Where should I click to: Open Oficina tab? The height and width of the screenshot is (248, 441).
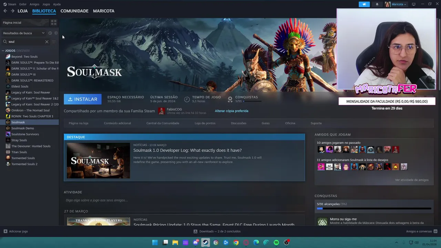290,123
